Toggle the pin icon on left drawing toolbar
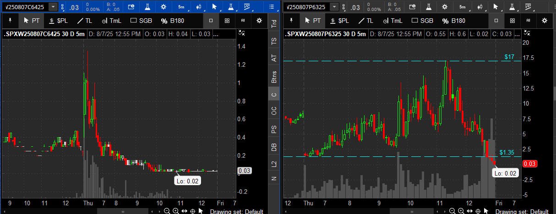The image size is (556, 214). [9, 21]
